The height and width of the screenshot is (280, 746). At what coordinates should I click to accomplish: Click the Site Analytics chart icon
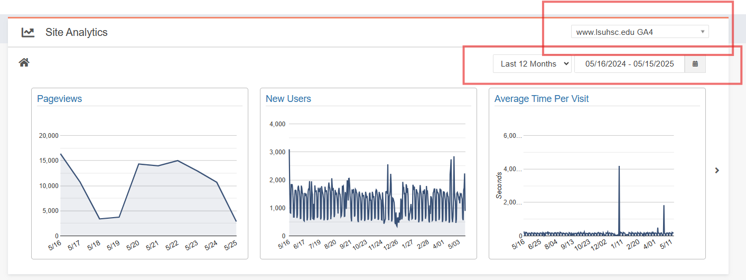tap(28, 32)
